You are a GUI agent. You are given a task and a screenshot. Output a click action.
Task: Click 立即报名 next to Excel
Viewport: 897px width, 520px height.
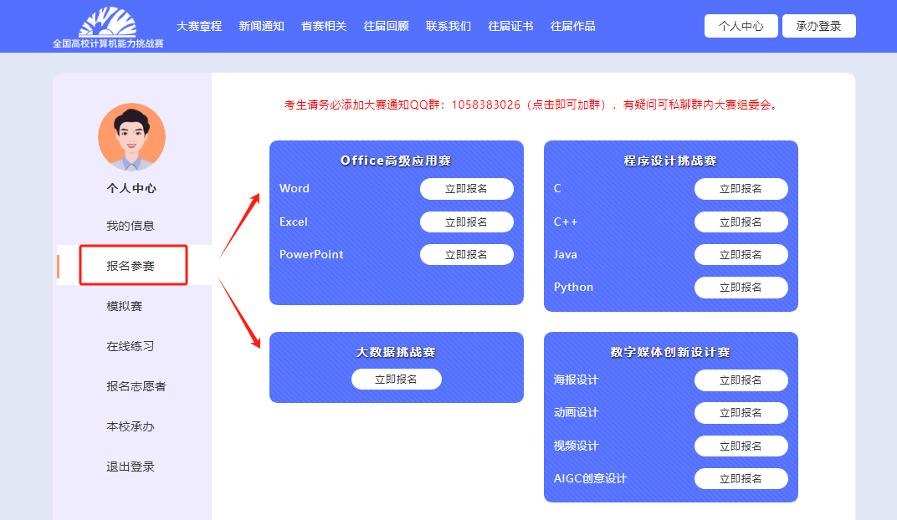tap(466, 222)
